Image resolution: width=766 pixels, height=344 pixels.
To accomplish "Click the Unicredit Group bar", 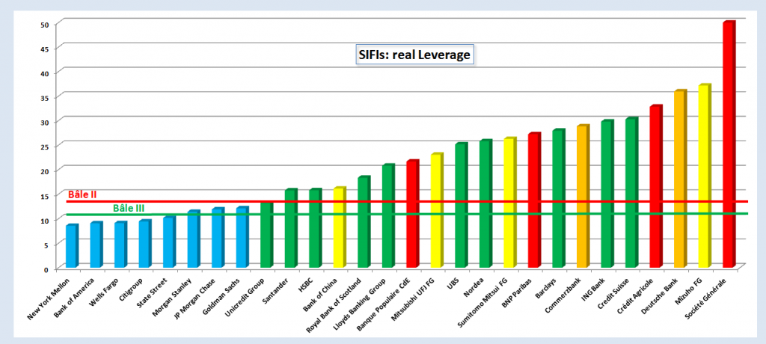I will [267, 235].
